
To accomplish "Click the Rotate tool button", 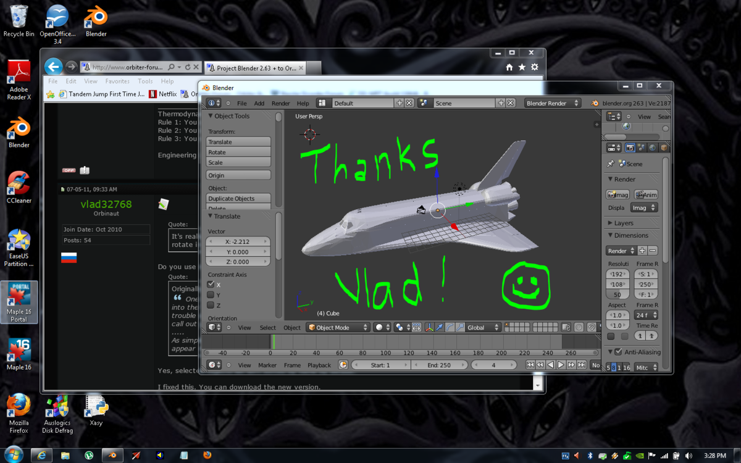I will click(238, 152).
